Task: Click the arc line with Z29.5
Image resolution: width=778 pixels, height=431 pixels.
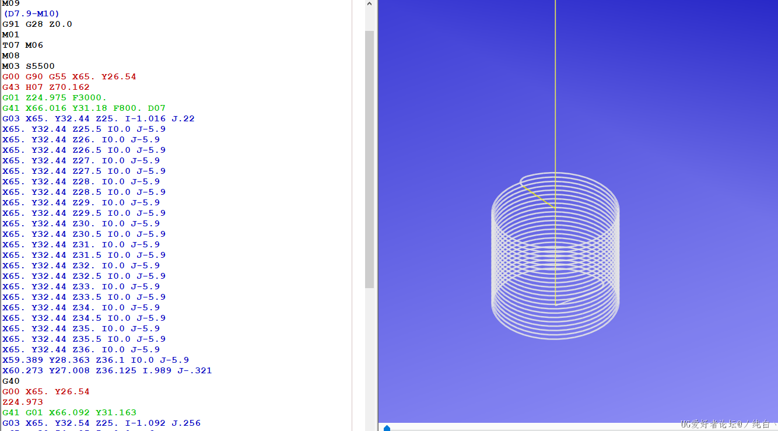Action: click(84, 213)
